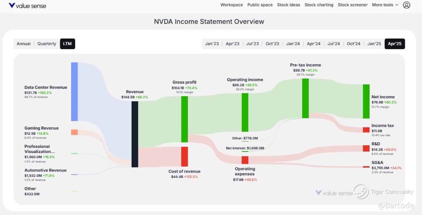Open Stock charting
422x215 pixels.
pos(319,5)
